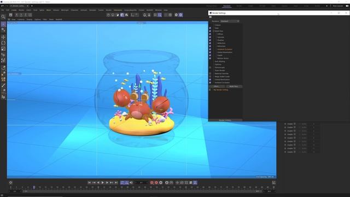Image resolution: width=350 pixels, height=197 pixels.
Task: Go to end of animation
Action: pos(116,182)
